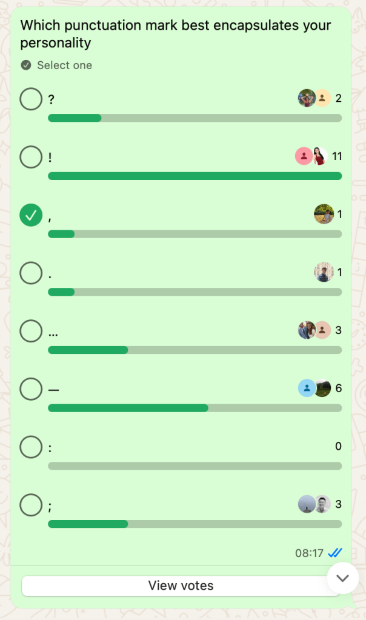Click the blue double-tick read receipt icon
Viewport: 366px width, 620px height.
tap(335, 553)
